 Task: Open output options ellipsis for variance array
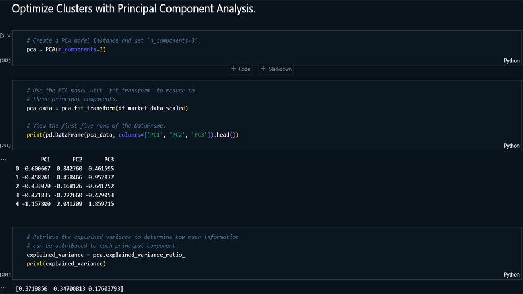click(x=4, y=288)
